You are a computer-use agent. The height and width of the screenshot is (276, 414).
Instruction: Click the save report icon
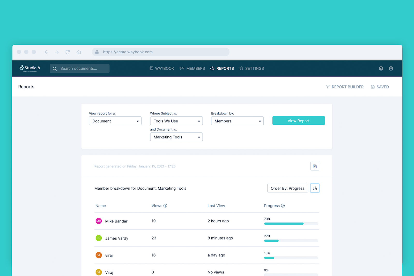tap(315, 166)
